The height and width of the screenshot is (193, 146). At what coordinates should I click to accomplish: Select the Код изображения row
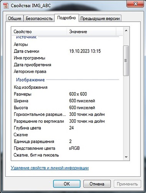[67, 87]
